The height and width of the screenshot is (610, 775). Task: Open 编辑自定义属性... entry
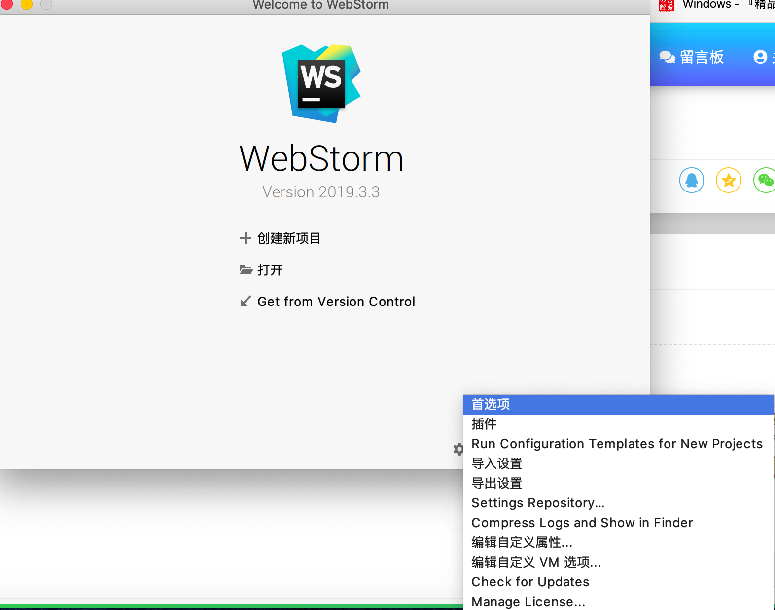point(619,542)
